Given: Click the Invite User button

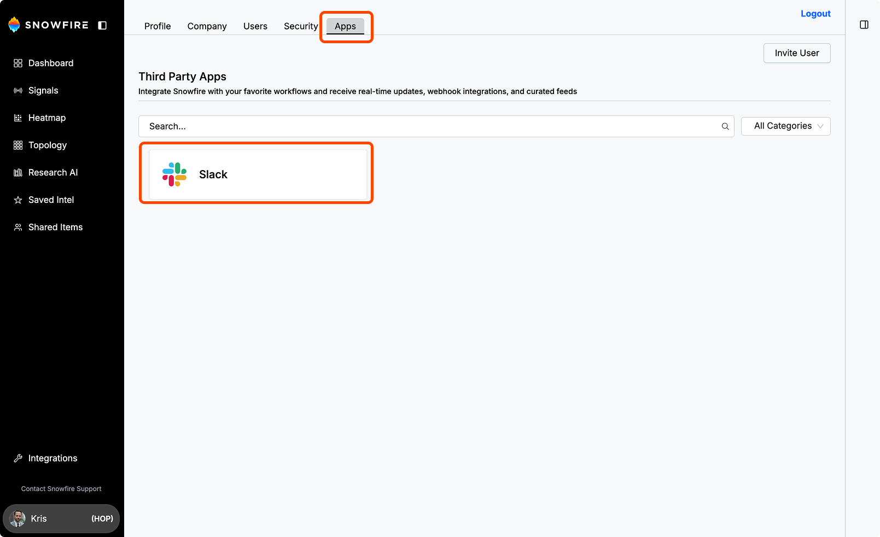Looking at the screenshot, I should click(797, 53).
